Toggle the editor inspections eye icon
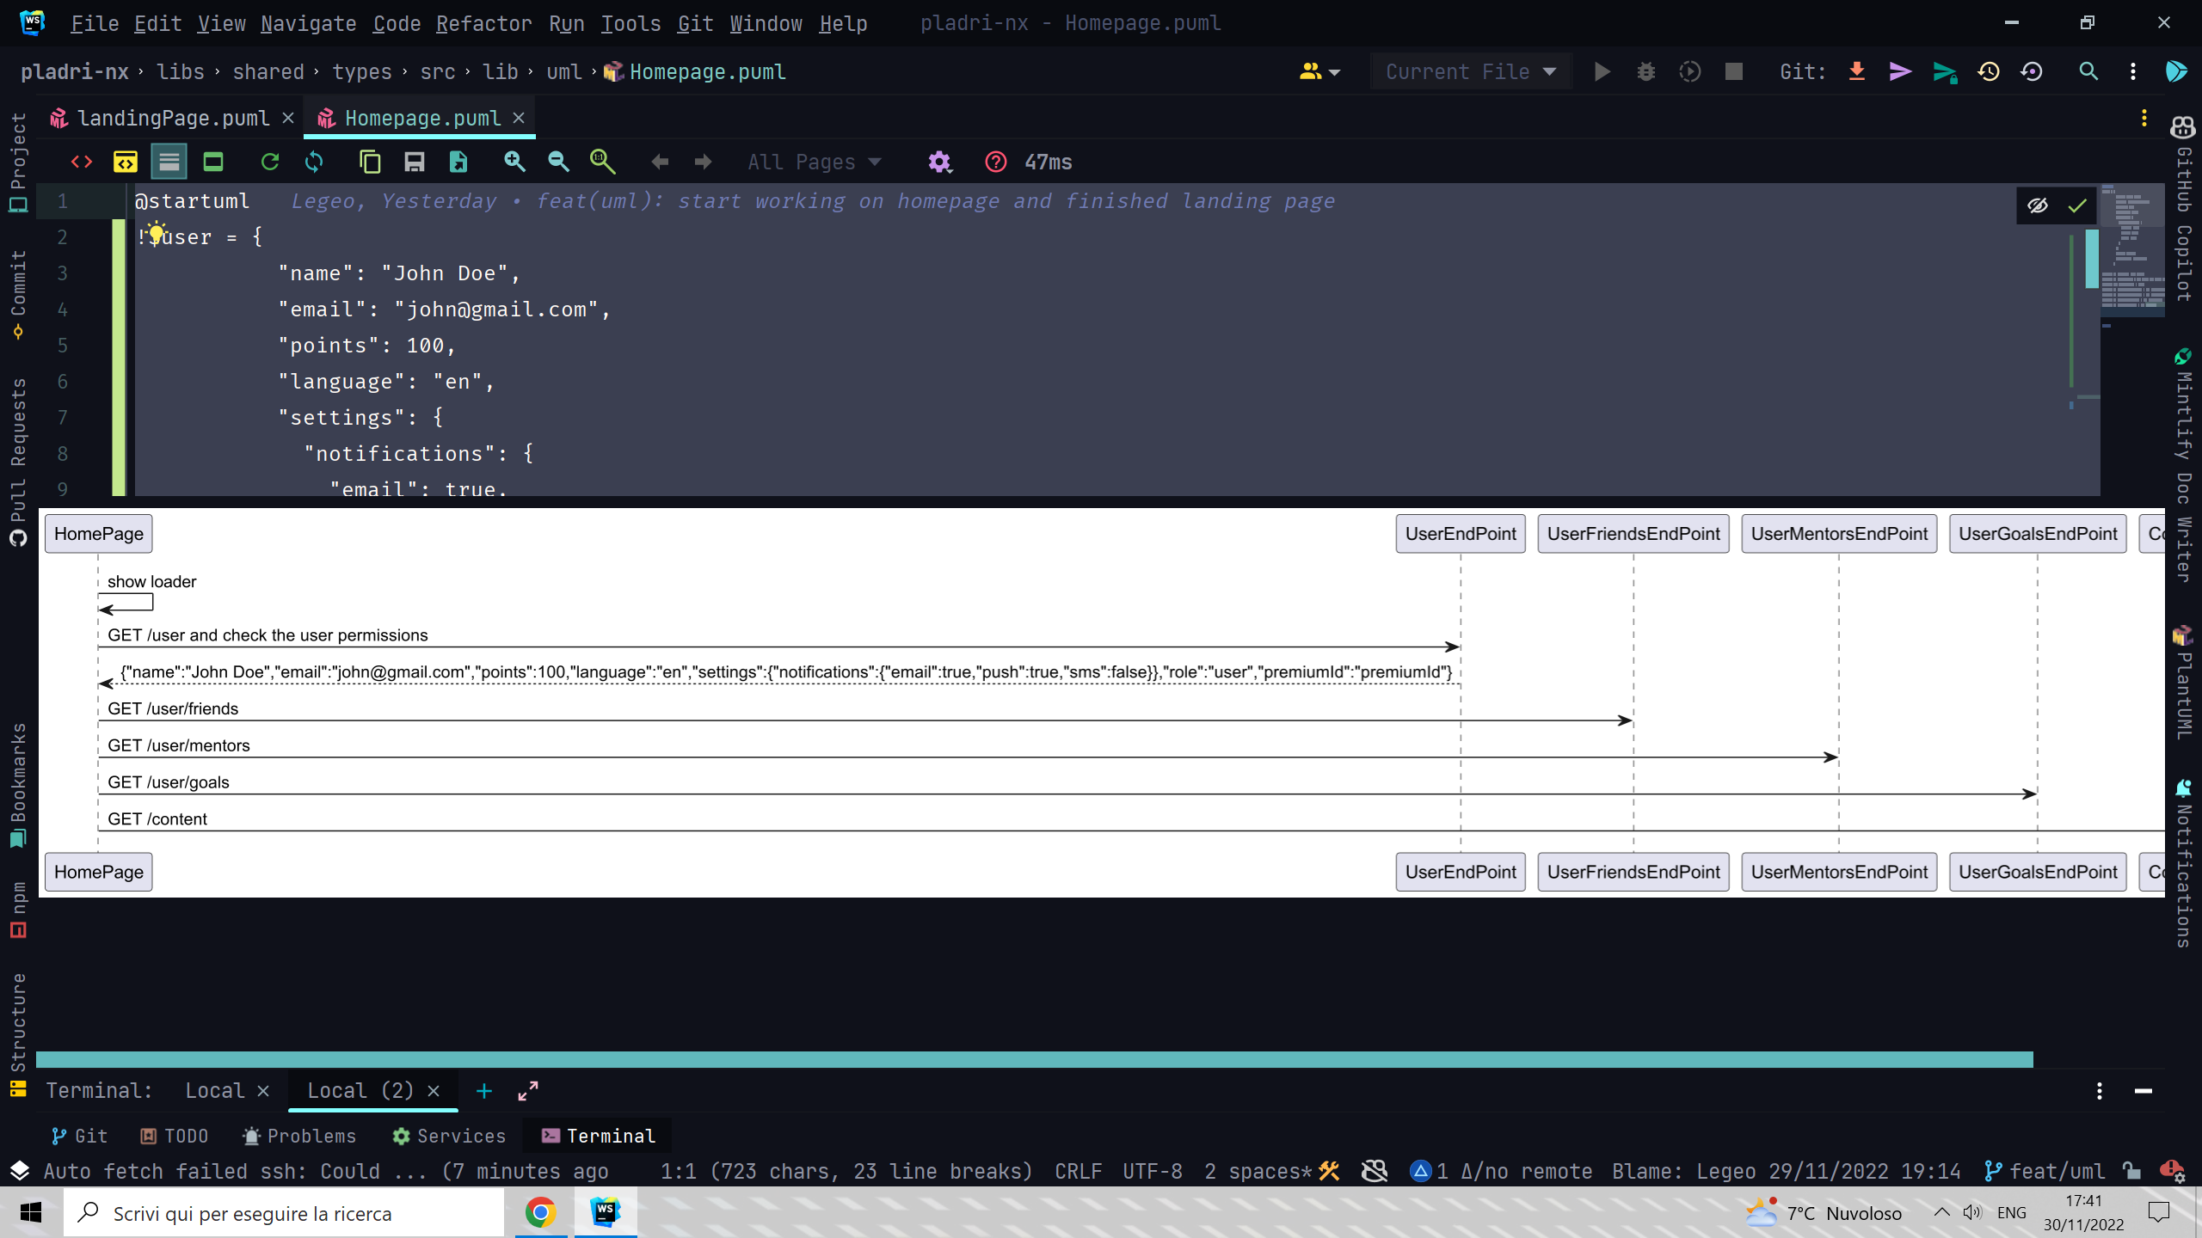2202x1238 pixels. click(2038, 205)
